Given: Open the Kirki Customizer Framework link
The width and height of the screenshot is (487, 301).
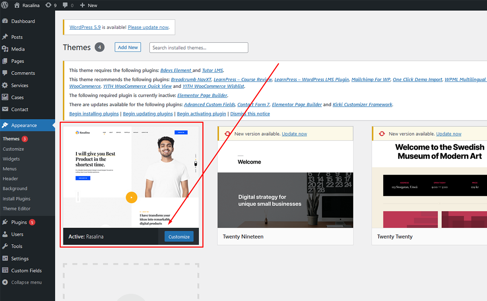Looking at the screenshot, I should click(x=363, y=105).
